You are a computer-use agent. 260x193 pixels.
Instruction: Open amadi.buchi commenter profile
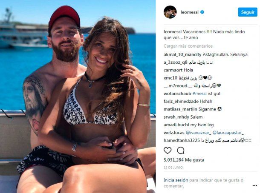(176, 125)
